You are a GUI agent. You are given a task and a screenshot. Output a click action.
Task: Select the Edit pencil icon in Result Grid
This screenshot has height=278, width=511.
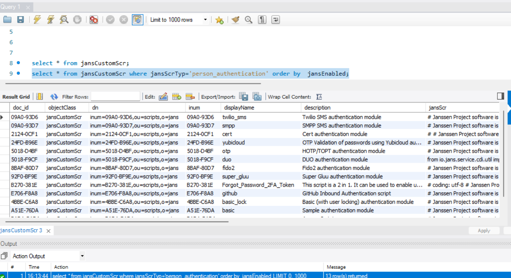[163, 97]
